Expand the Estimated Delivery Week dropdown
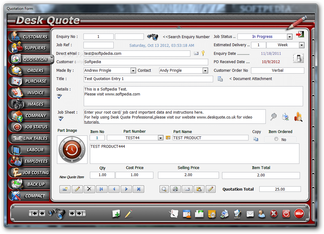Image resolution: width=324 pixels, height=234 pixels. [302, 45]
